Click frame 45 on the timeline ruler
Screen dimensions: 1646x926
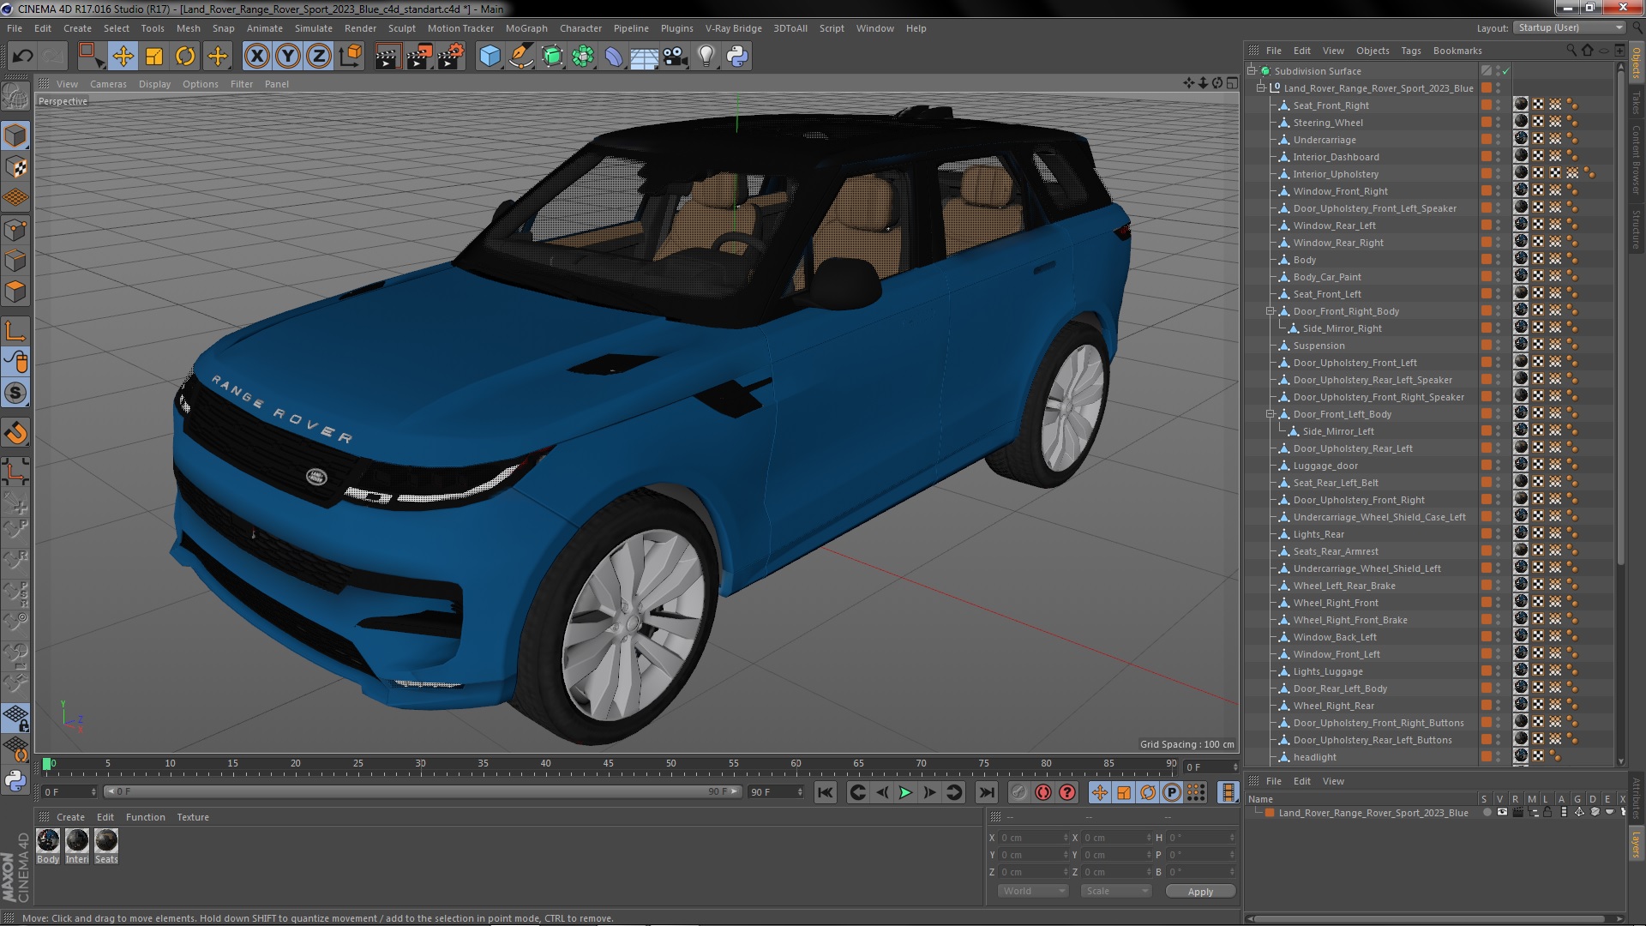click(608, 764)
